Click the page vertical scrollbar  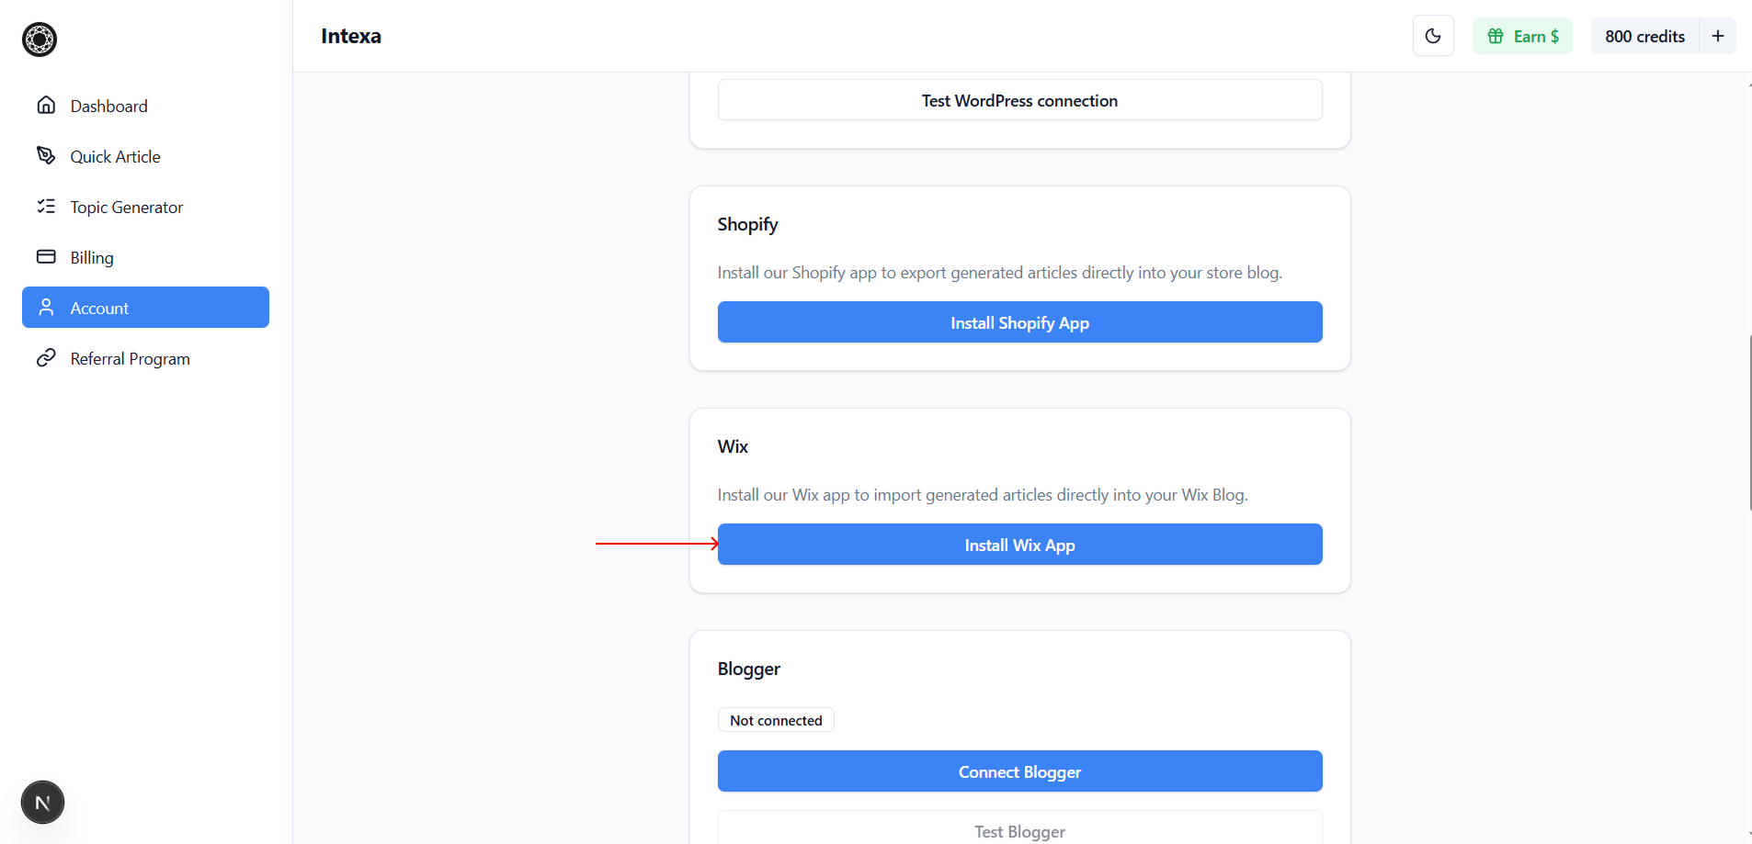pyautogui.click(x=1749, y=422)
